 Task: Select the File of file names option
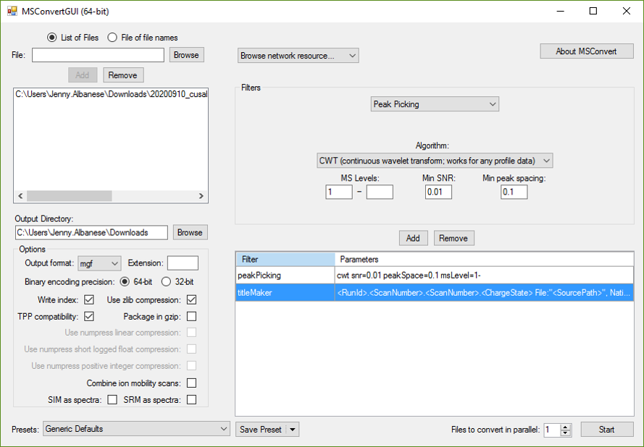[x=112, y=38]
